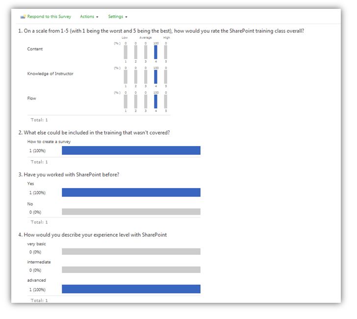Click the question 1 heading about rating the training class
The image size is (357, 319).
coord(161,31)
